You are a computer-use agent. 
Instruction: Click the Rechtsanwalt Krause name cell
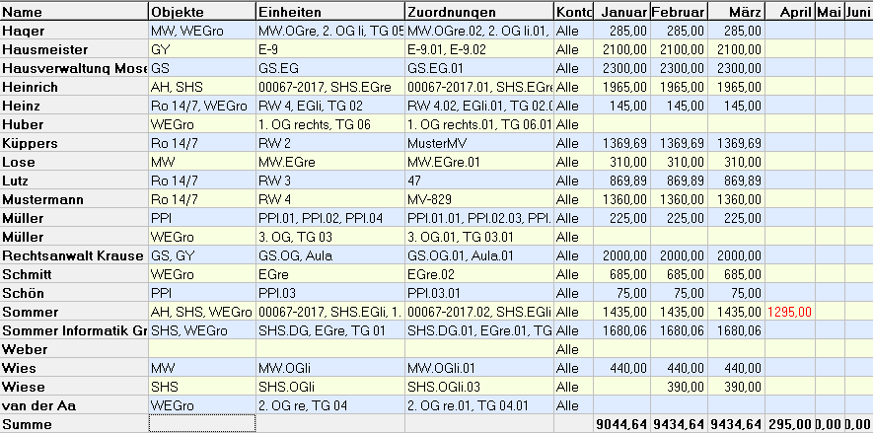click(74, 255)
